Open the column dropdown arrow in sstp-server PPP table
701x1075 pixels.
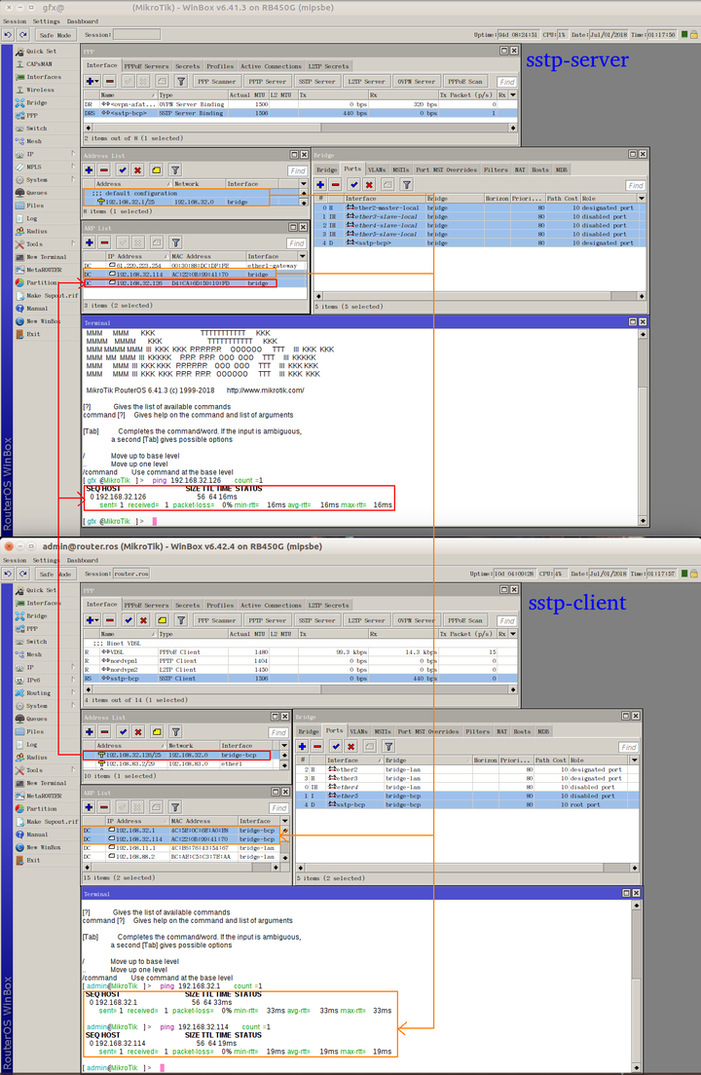pos(512,95)
